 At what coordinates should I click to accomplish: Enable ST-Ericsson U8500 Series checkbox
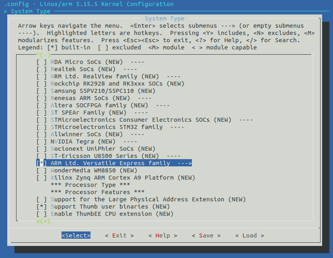click(x=42, y=156)
